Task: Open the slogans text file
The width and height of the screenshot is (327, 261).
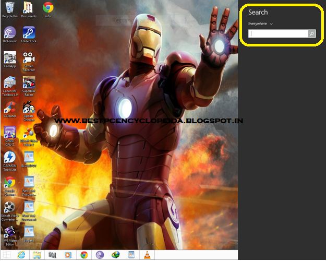Action: point(29,234)
